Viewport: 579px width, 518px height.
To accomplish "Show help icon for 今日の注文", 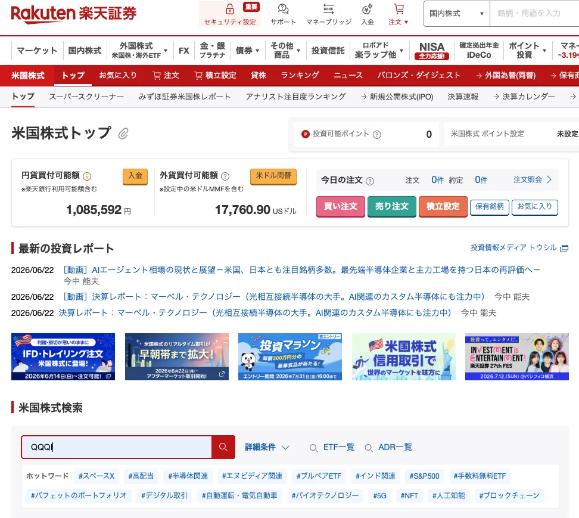I will (370, 181).
